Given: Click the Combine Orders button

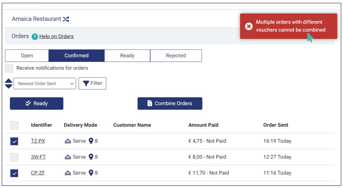Looking at the screenshot, I should pos(170,104).
